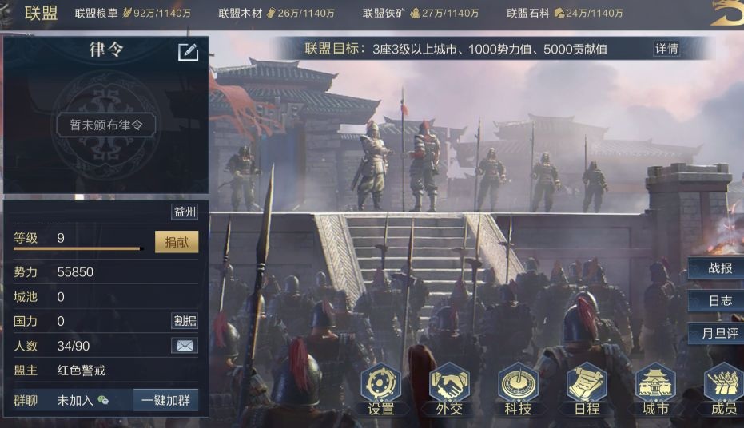Click the WeChat icon beside 未加入
The height and width of the screenshot is (428, 744).
tap(103, 401)
